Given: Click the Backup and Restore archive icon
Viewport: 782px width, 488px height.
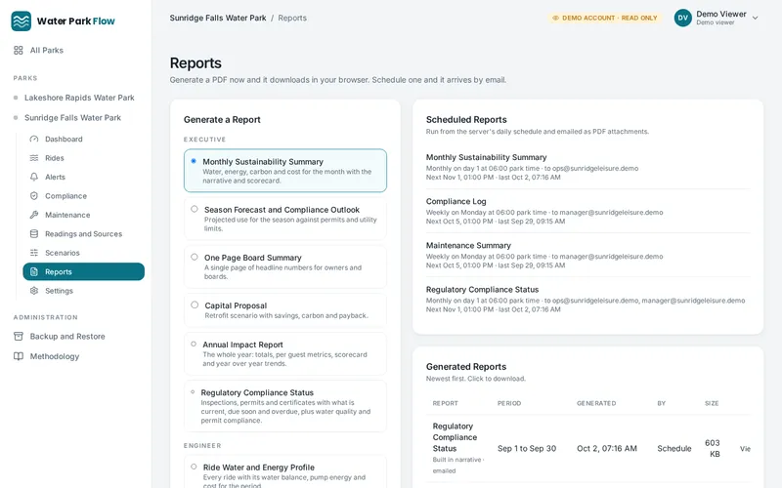Looking at the screenshot, I should 19,337.
